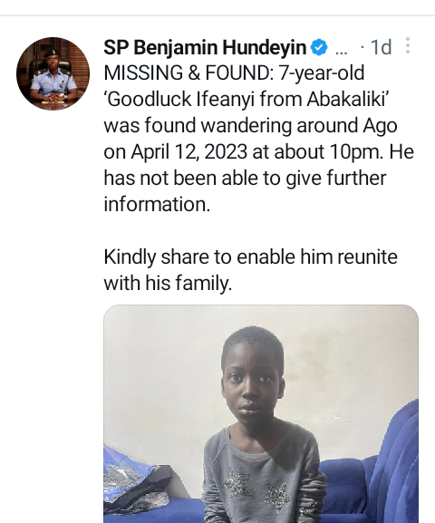Open the three-dot tweet options menu
435x523 pixels.
pos(408,45)
